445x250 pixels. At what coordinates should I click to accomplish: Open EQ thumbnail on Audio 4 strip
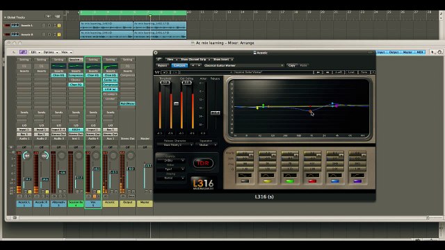(93, 67)
